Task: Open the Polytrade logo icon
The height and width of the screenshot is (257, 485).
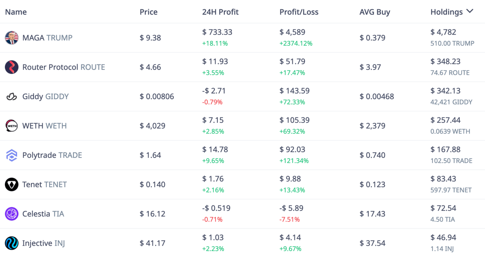Action: (x=12, y=155)
